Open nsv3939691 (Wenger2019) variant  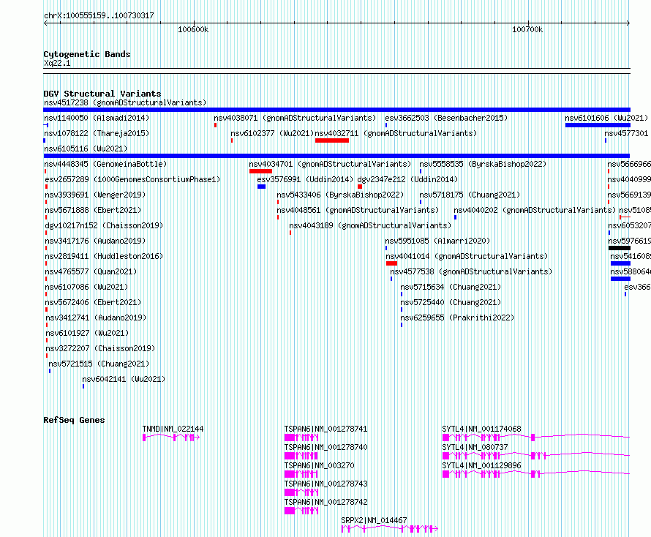[95, 195]
